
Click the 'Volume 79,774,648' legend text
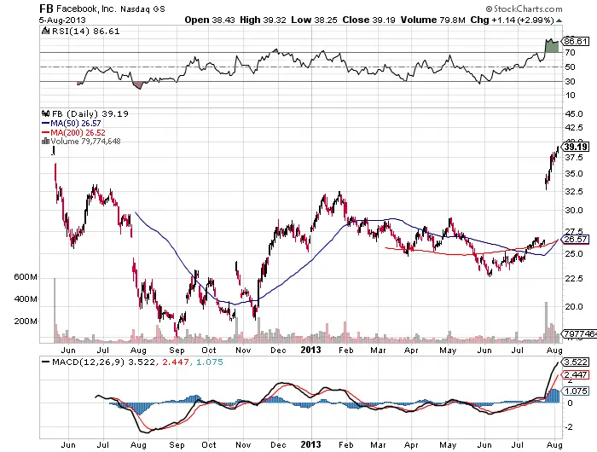pos(85,142)
